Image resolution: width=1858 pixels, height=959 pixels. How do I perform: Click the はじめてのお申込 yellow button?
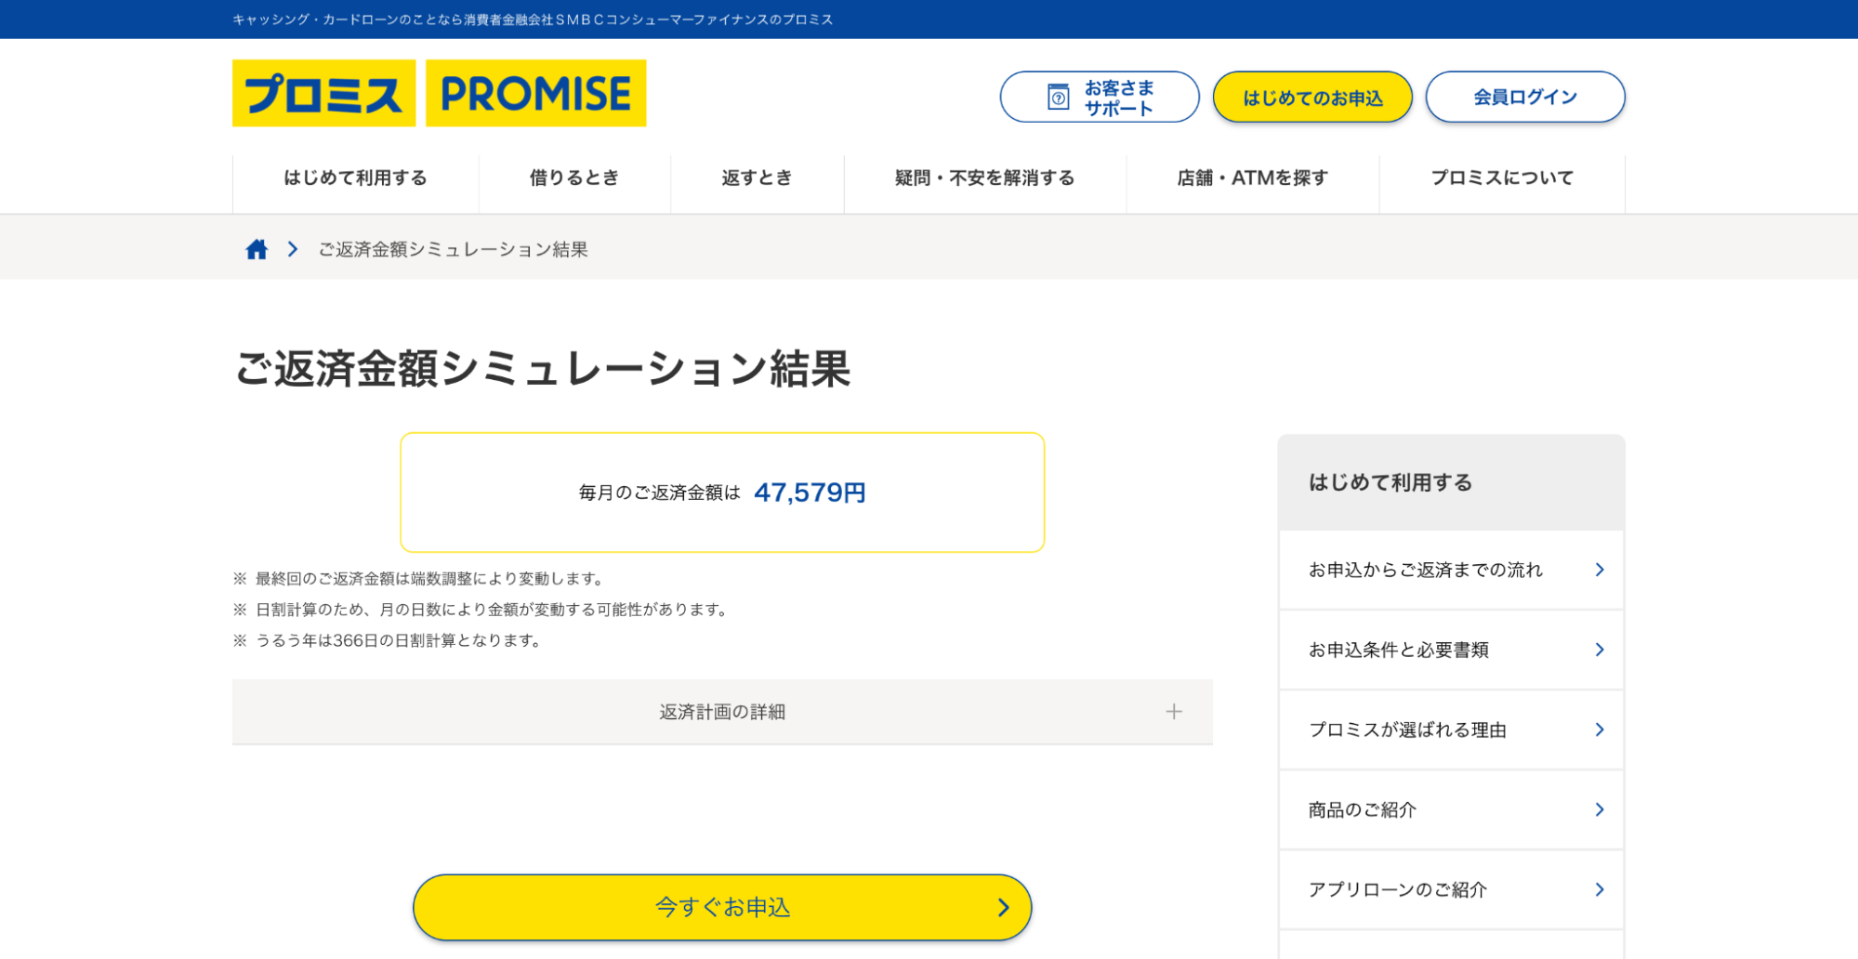(1312, 97)
